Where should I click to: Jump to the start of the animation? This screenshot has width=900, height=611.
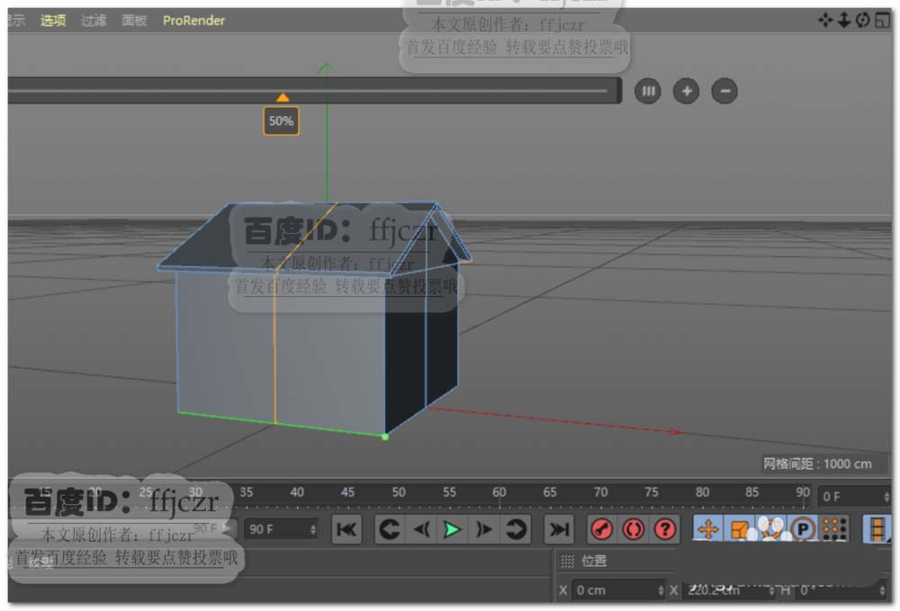tap(346, 529)
